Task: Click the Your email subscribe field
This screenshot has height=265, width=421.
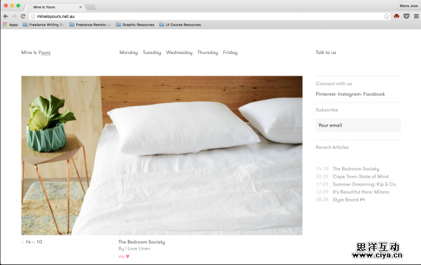Action: pyautogui.click(x=358, y=125)
